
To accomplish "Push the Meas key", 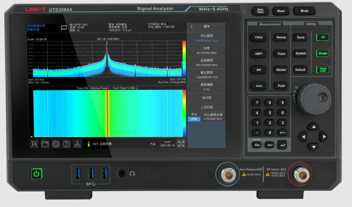I will (x=280, y=11).
